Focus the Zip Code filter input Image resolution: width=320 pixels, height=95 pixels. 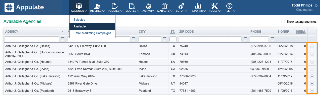(x=210, y=39)
